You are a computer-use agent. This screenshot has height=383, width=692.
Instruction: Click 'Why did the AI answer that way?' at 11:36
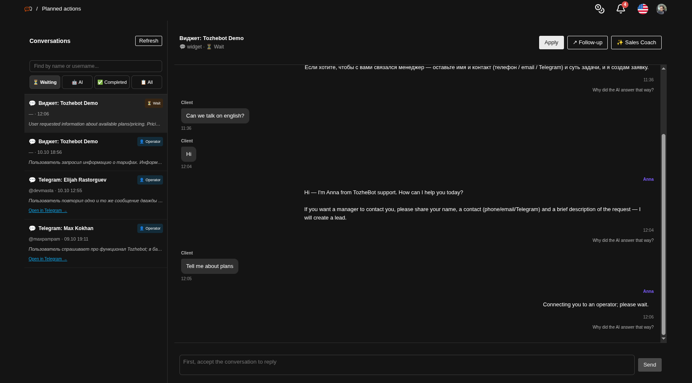[623, 90]
